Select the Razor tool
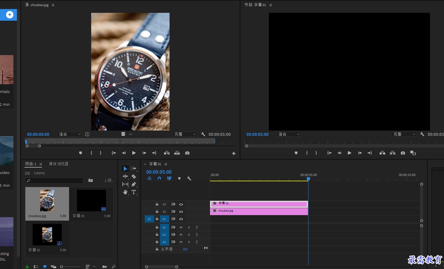 click(x=134, y=176)
